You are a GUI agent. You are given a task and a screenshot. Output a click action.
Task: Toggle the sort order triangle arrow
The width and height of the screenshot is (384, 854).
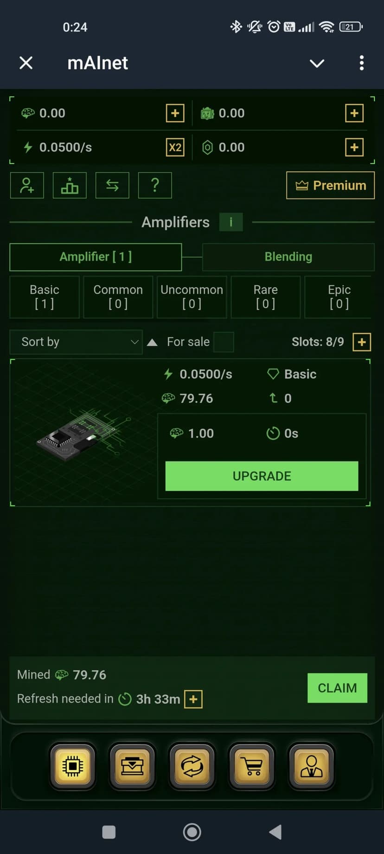pyautogui.click(x=152, y=343)
